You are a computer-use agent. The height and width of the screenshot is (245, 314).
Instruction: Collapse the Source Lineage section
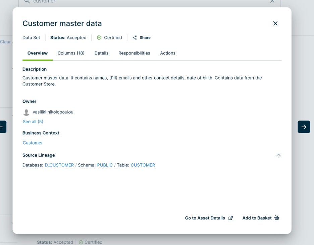click(278, 155)
